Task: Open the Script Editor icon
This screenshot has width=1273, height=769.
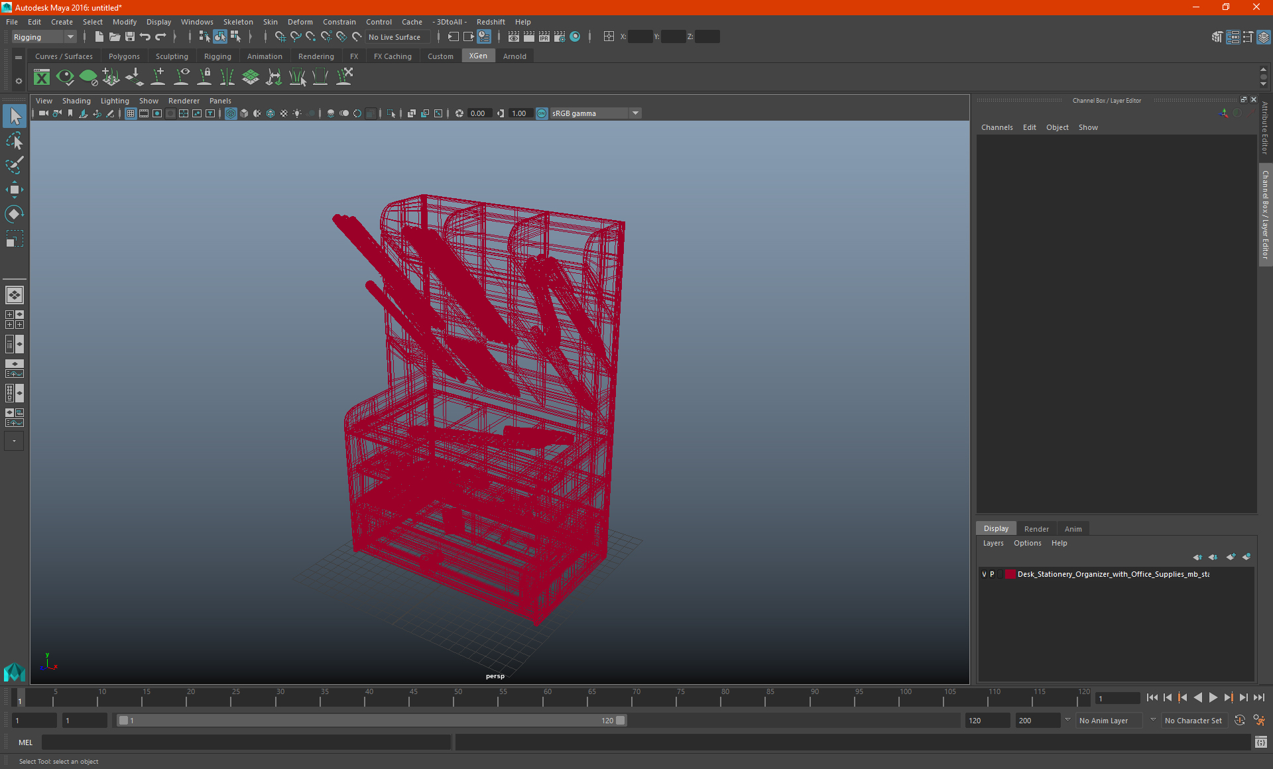Action: (x=1261, y=742)
